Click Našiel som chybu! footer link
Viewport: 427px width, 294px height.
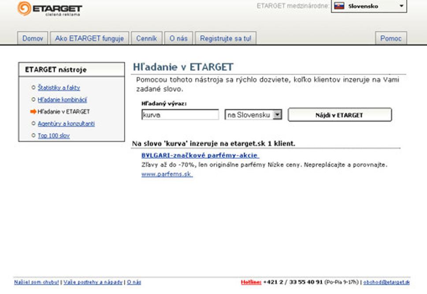(x=37, y=282)
